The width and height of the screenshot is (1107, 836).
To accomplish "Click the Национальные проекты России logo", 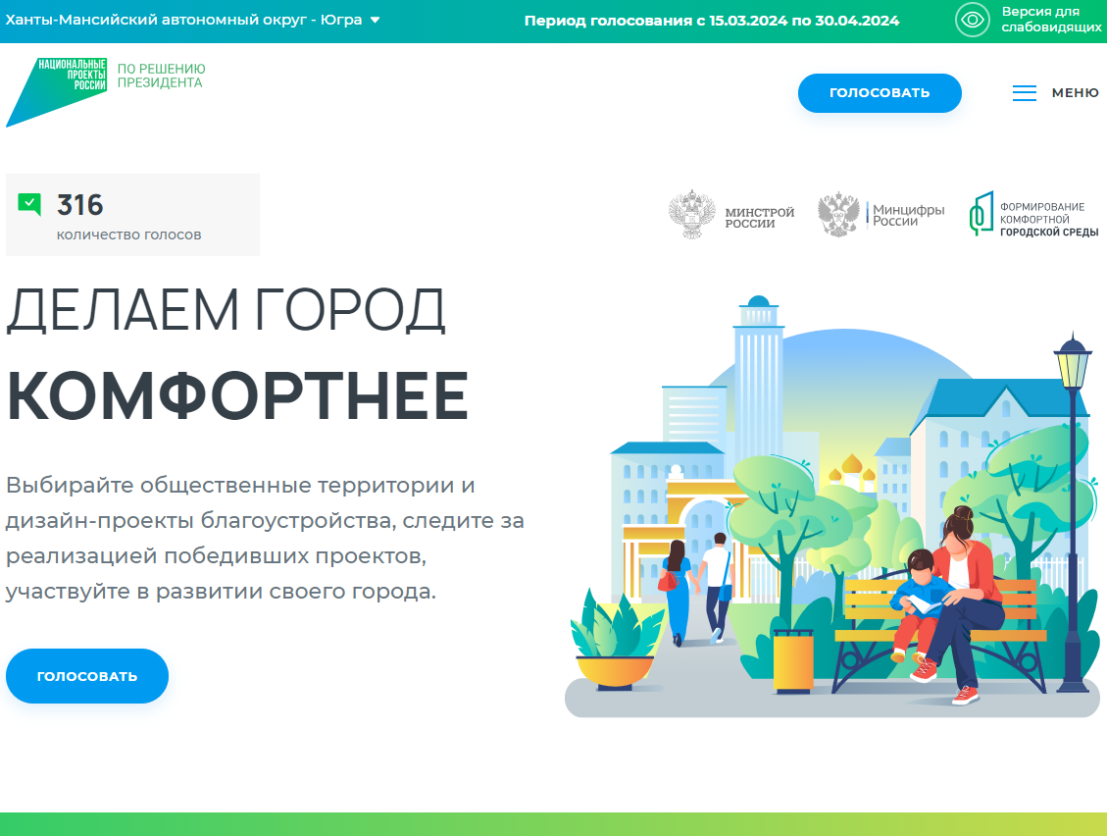I will [x=57, y=92].
